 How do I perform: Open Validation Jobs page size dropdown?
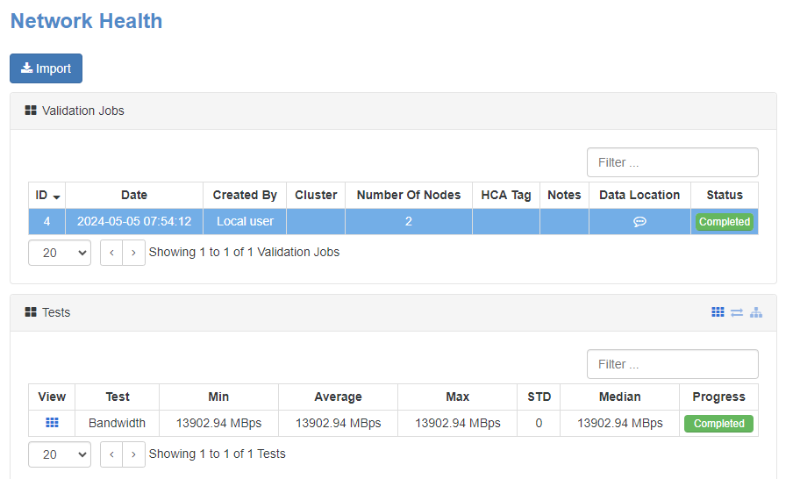60,253
